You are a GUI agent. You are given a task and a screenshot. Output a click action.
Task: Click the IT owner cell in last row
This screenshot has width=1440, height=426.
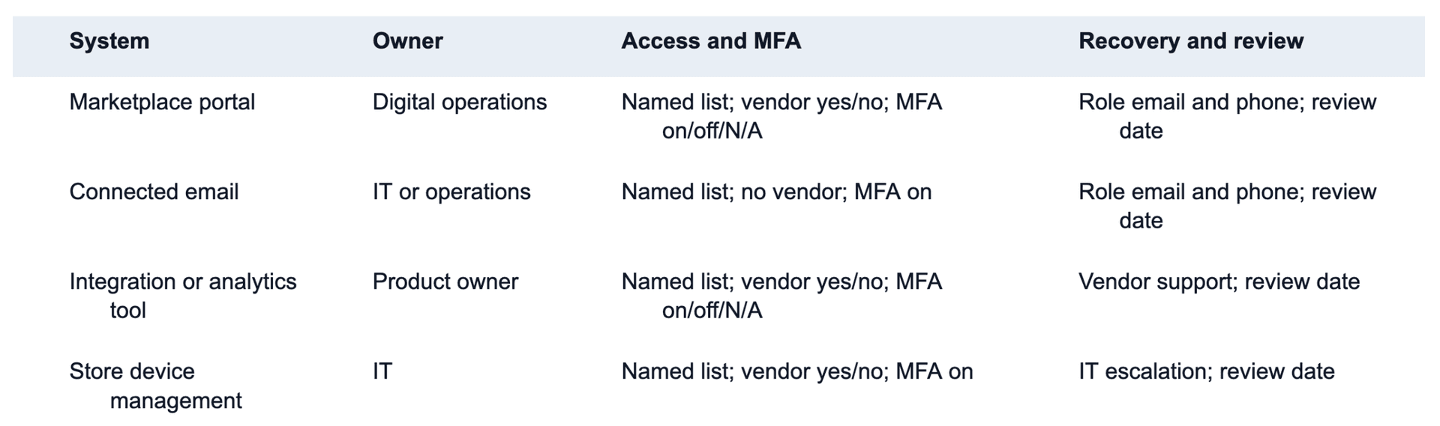382,371
